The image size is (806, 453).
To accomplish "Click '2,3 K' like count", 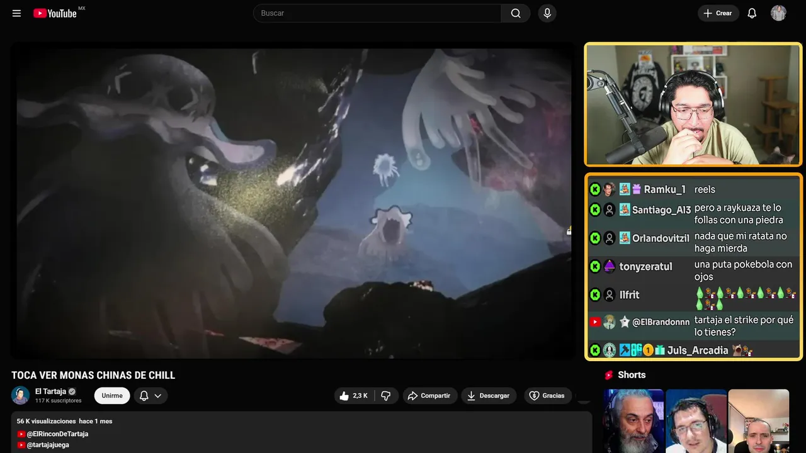I will (360, 396).
